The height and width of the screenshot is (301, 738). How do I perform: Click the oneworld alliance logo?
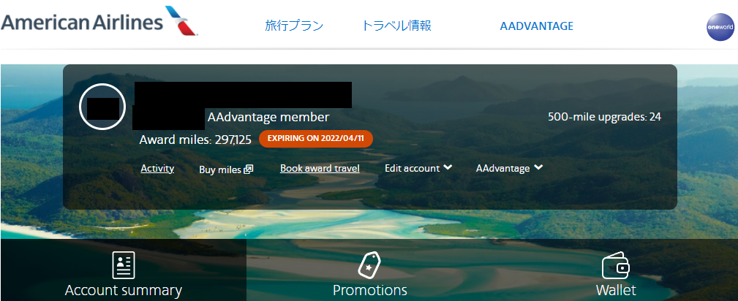point(720,27)
